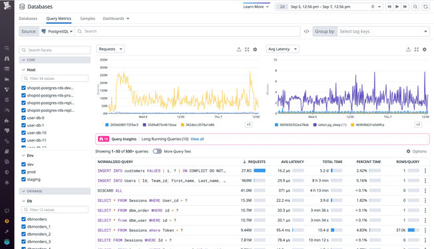Switch to the Samples tab
Screen dimensions: 434x249
pos(87,19)
